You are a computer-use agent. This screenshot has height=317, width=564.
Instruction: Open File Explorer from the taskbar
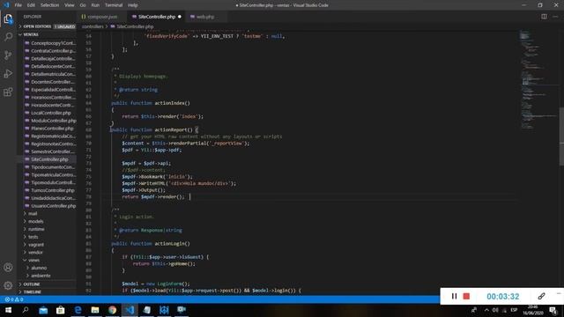95,310
